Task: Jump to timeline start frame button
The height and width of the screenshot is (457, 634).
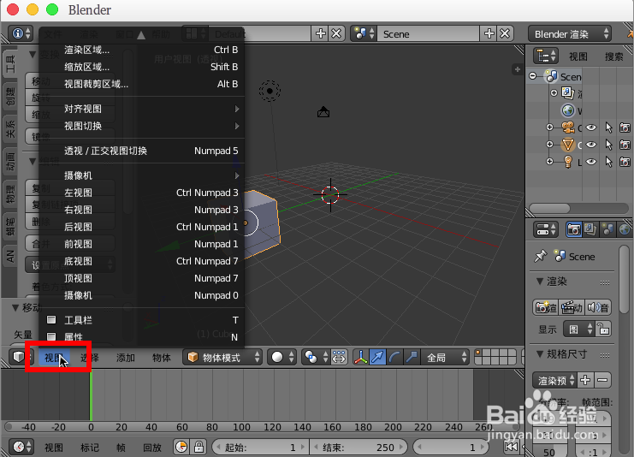Action: pos(512,447)
